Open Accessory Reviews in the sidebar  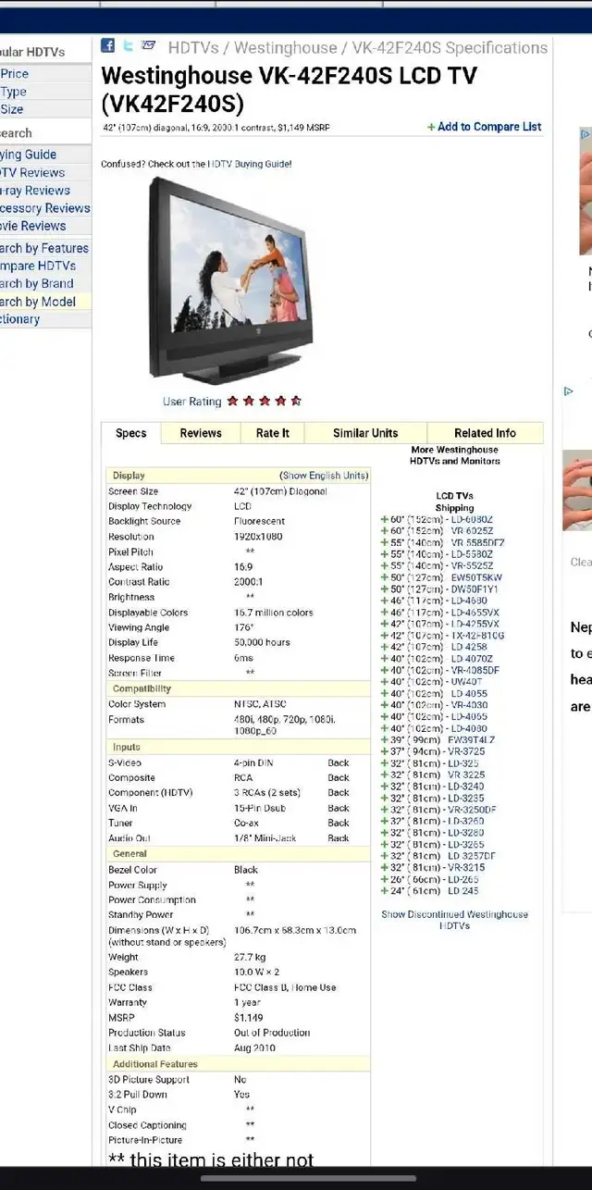(45, 208)
